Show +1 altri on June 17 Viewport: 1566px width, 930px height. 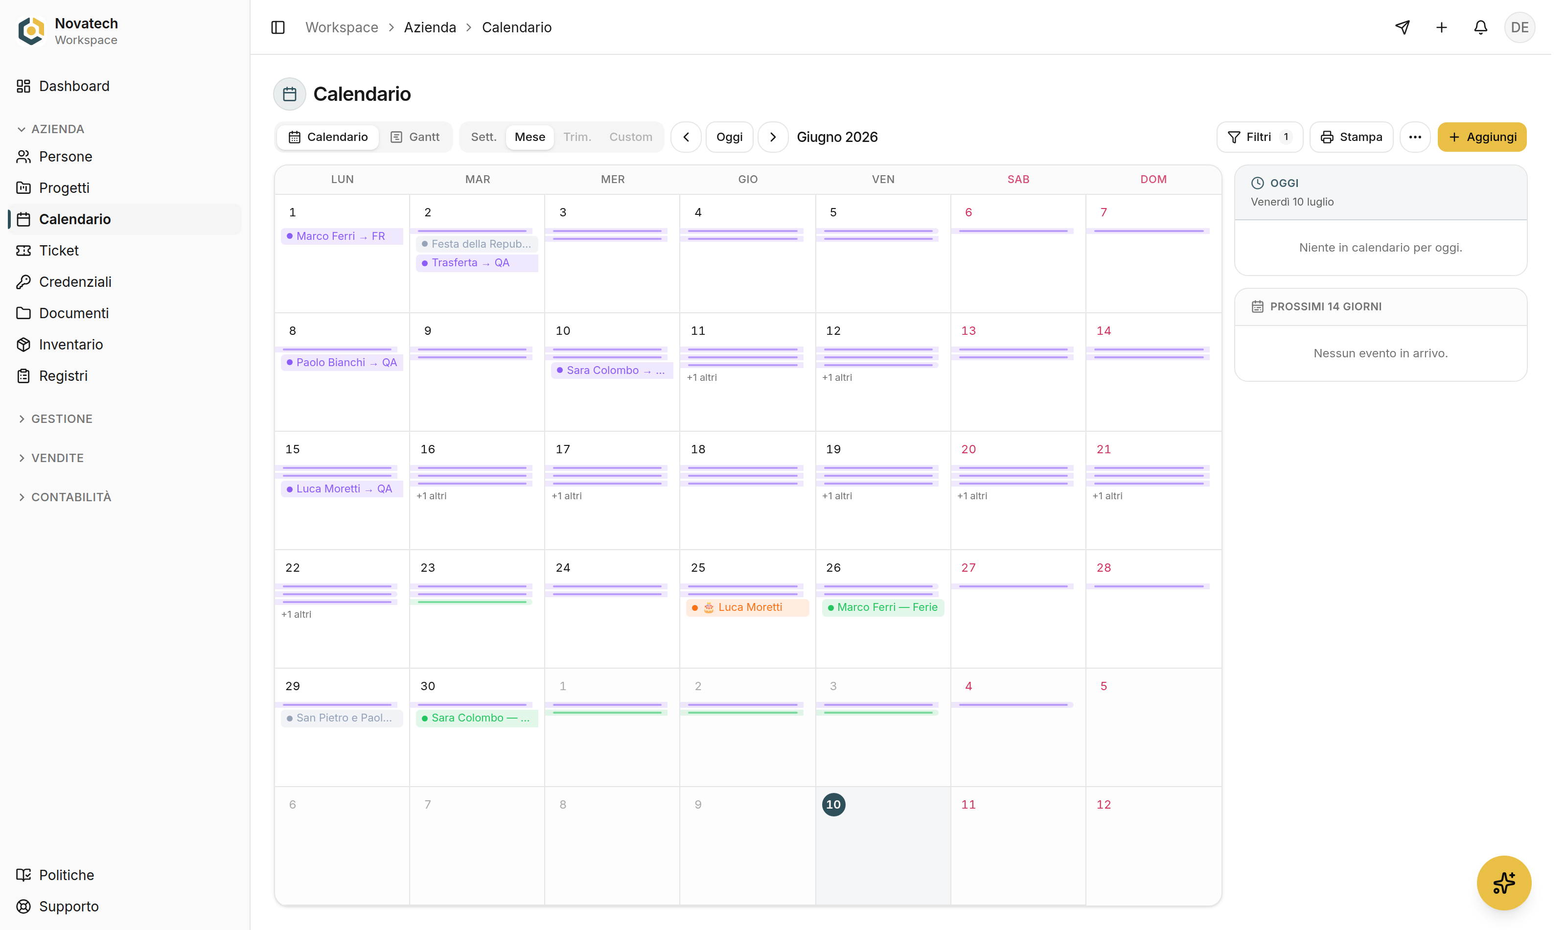click(566, 496)
